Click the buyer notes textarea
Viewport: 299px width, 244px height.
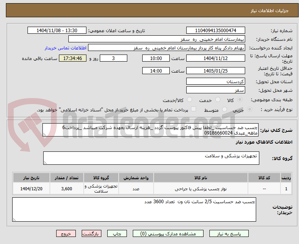(x=134, y=209)
